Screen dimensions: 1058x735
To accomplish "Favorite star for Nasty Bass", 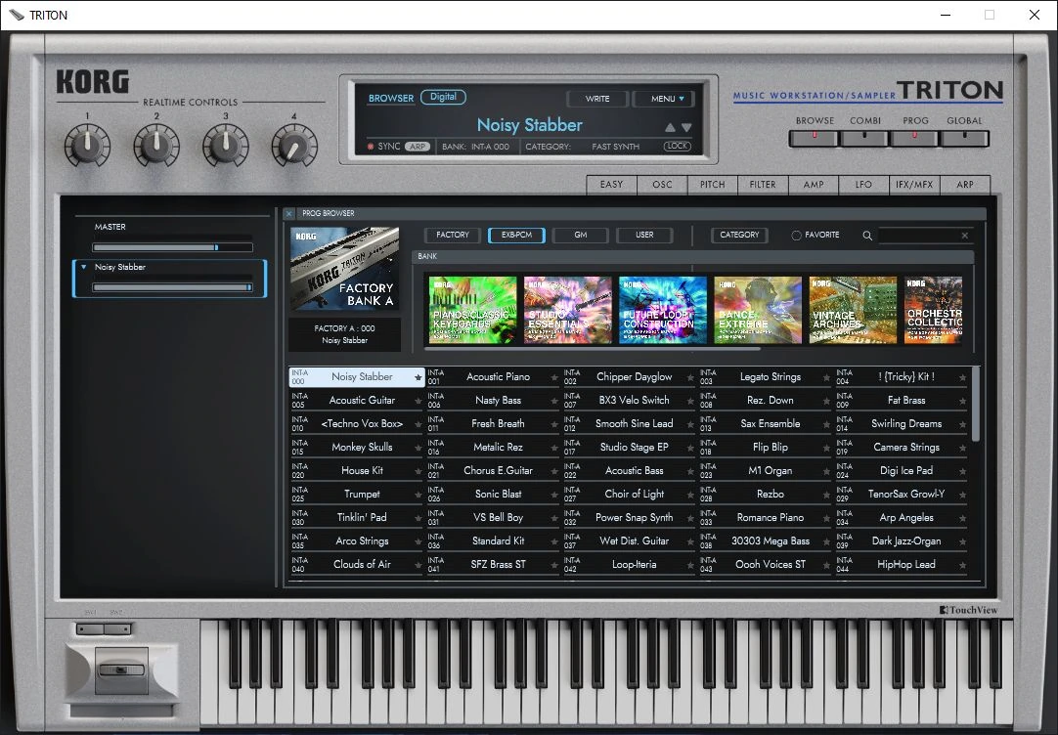I will click(554, 401).
